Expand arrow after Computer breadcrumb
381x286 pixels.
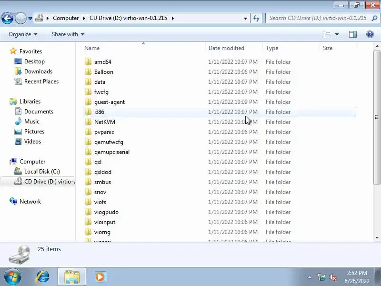(84, 18)
